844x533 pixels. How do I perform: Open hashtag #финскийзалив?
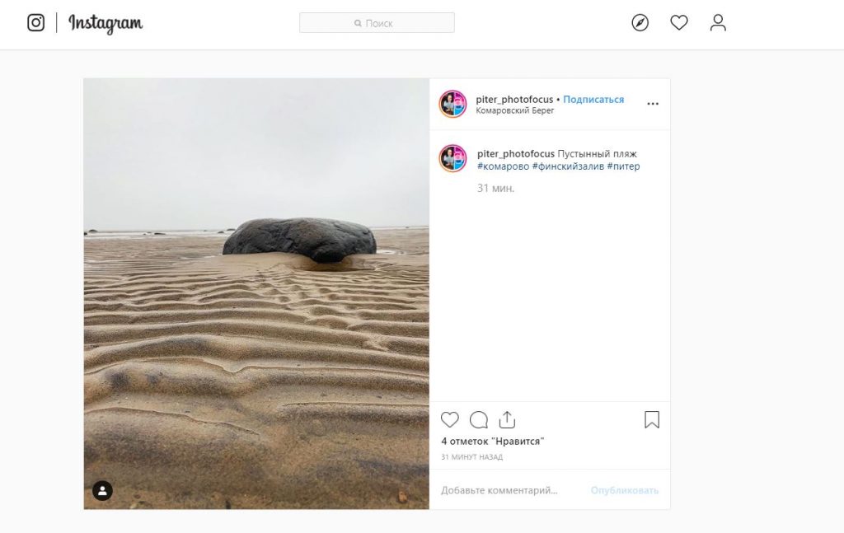568,166
